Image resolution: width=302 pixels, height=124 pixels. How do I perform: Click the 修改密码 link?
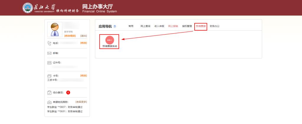(x=70, y=36)
